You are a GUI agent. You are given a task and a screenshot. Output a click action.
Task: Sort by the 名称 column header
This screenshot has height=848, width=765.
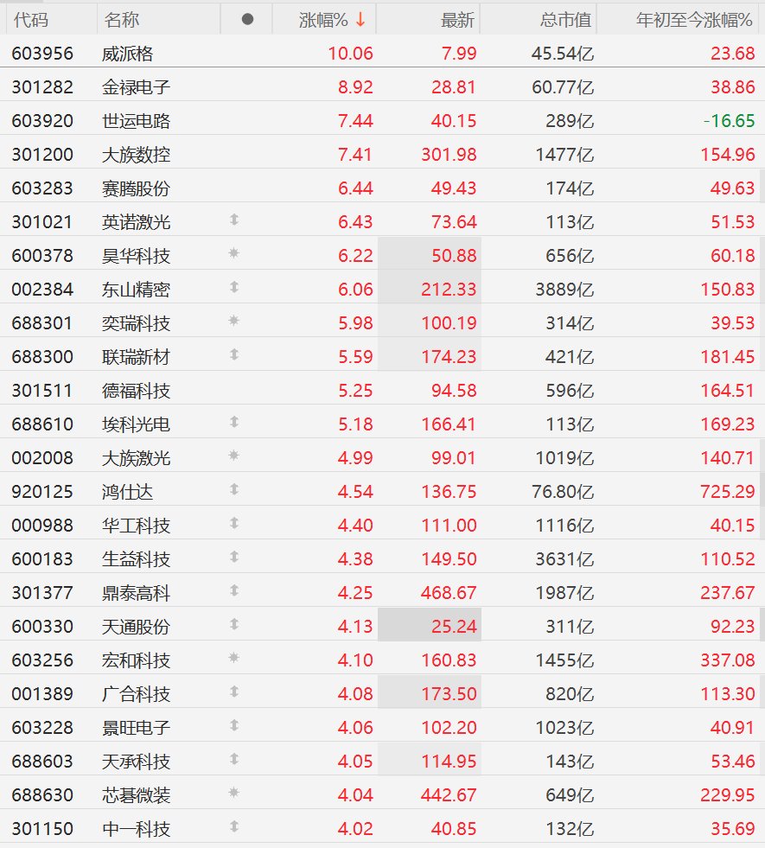pyautogui.click(x=122, y=20)
